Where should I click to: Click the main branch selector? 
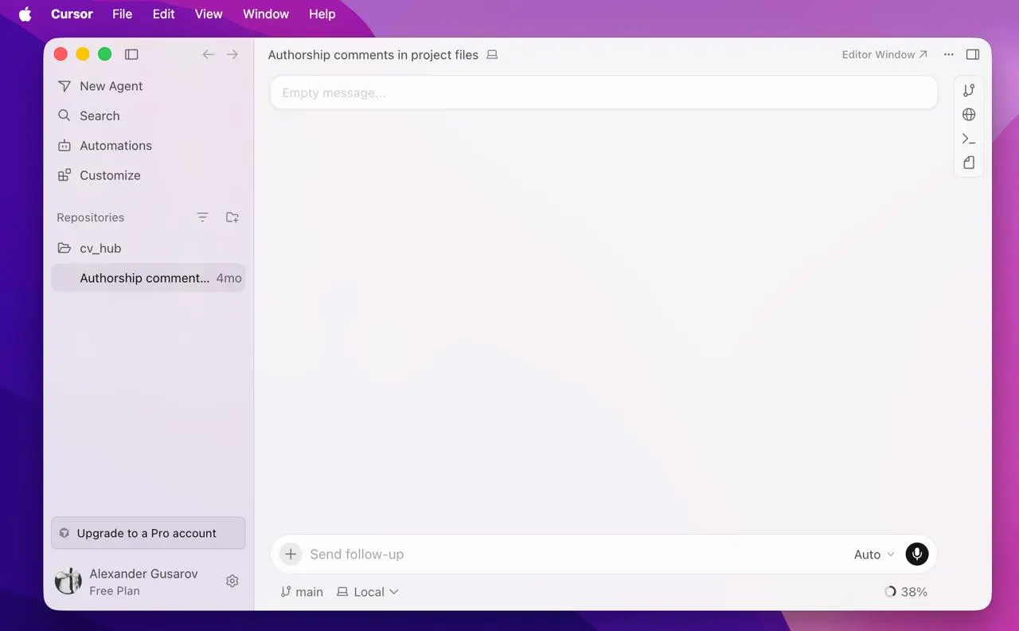pos(302,592)
